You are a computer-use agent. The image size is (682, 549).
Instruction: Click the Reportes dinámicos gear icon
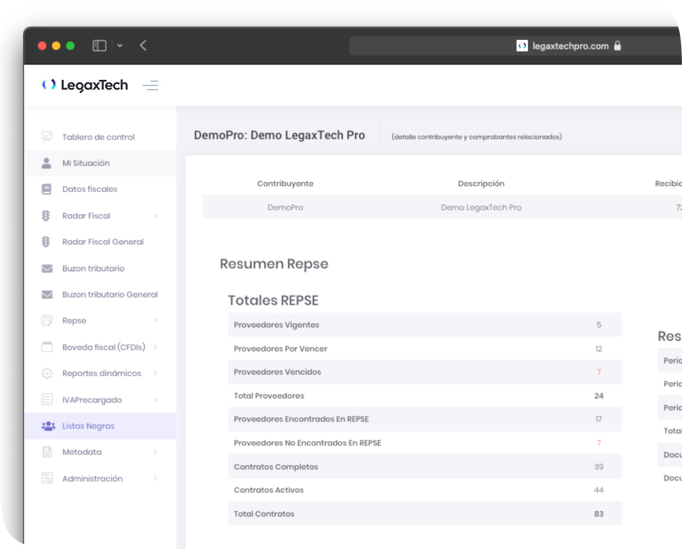pos(47,373)
